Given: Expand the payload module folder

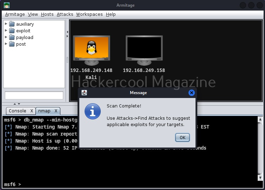Looking at the screenshot, I should (6, 37).
